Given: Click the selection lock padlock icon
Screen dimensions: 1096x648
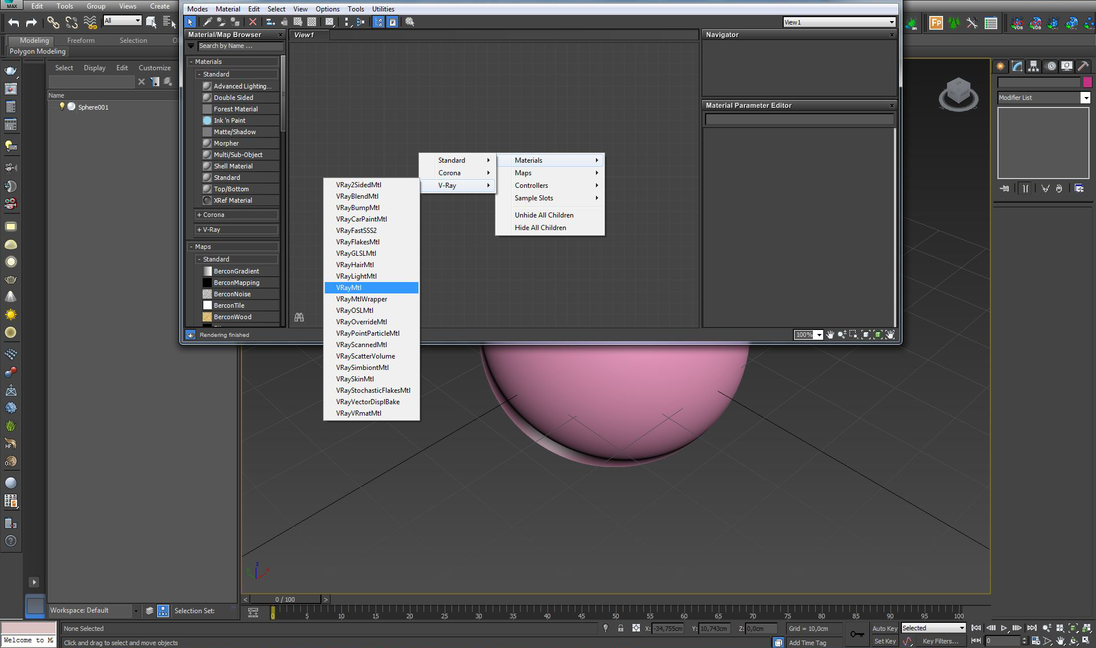Looking at the screenshot, I should click(x=620, y=628).
